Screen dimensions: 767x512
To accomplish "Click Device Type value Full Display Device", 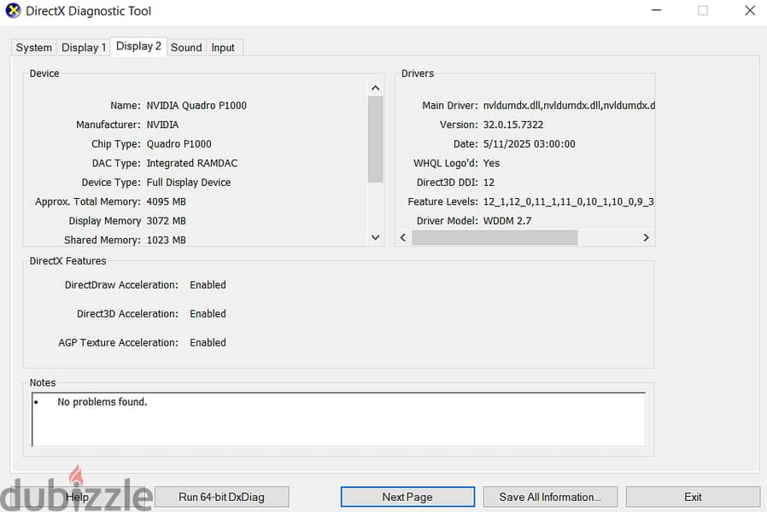I will tap(189, 183).
